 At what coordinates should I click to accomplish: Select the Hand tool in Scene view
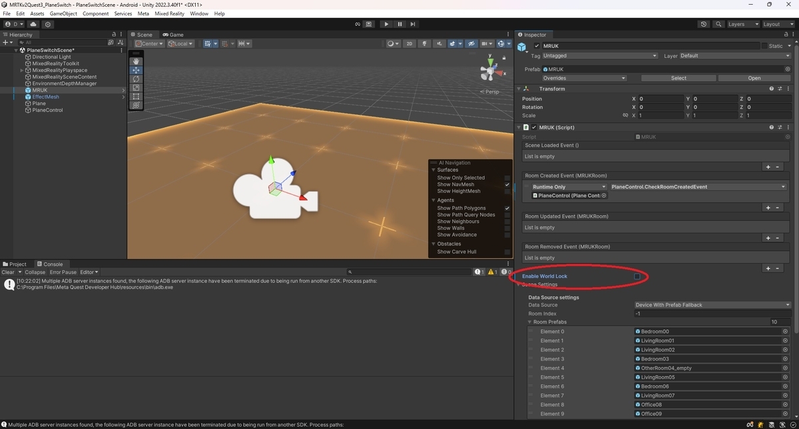(136, 61)
